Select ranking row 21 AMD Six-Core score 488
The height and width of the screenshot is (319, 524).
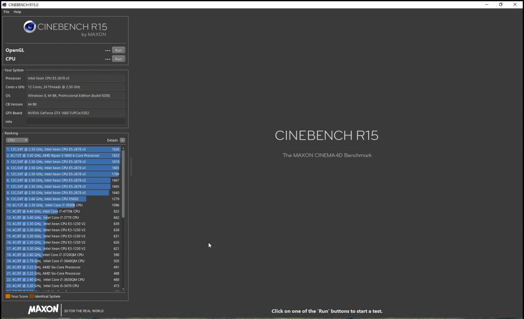click(63, 274)
